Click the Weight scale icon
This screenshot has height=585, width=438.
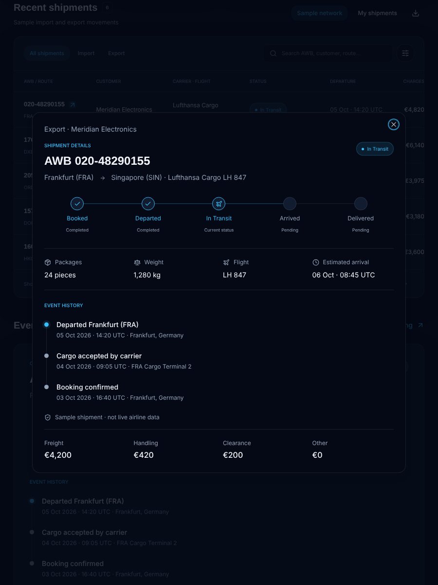tap(137, 262)
